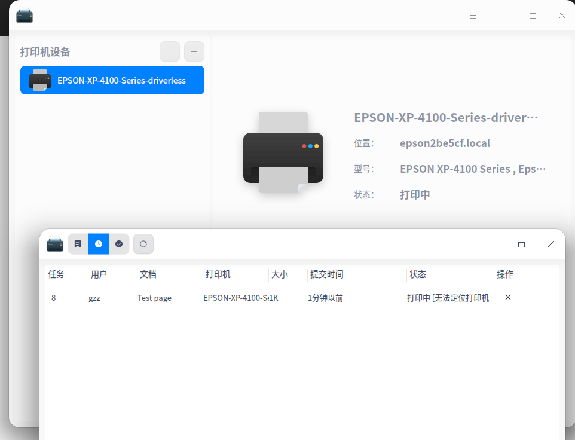Click the large printer illustration
This screenshot has width=575, height=440.
coord(283,152)
